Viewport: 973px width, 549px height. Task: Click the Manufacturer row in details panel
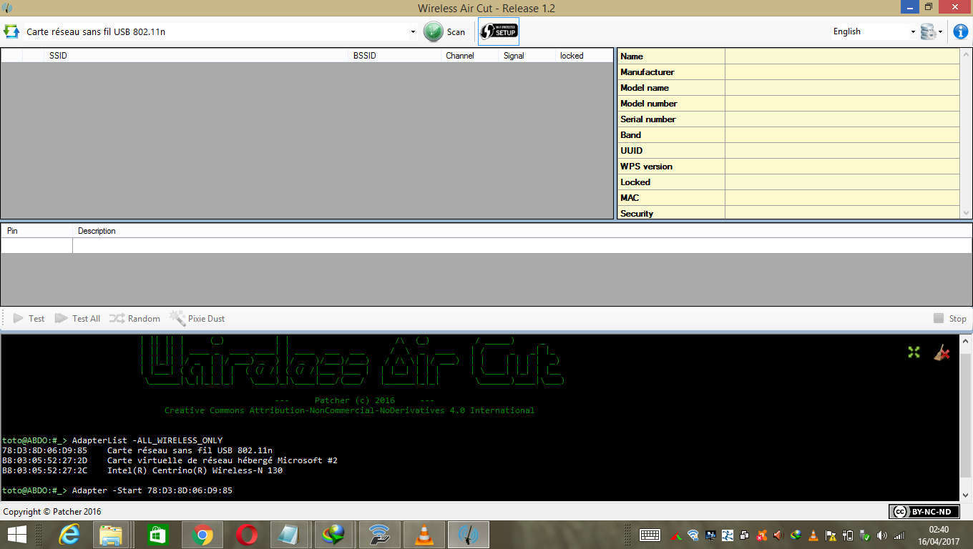[x=788, y=71]
